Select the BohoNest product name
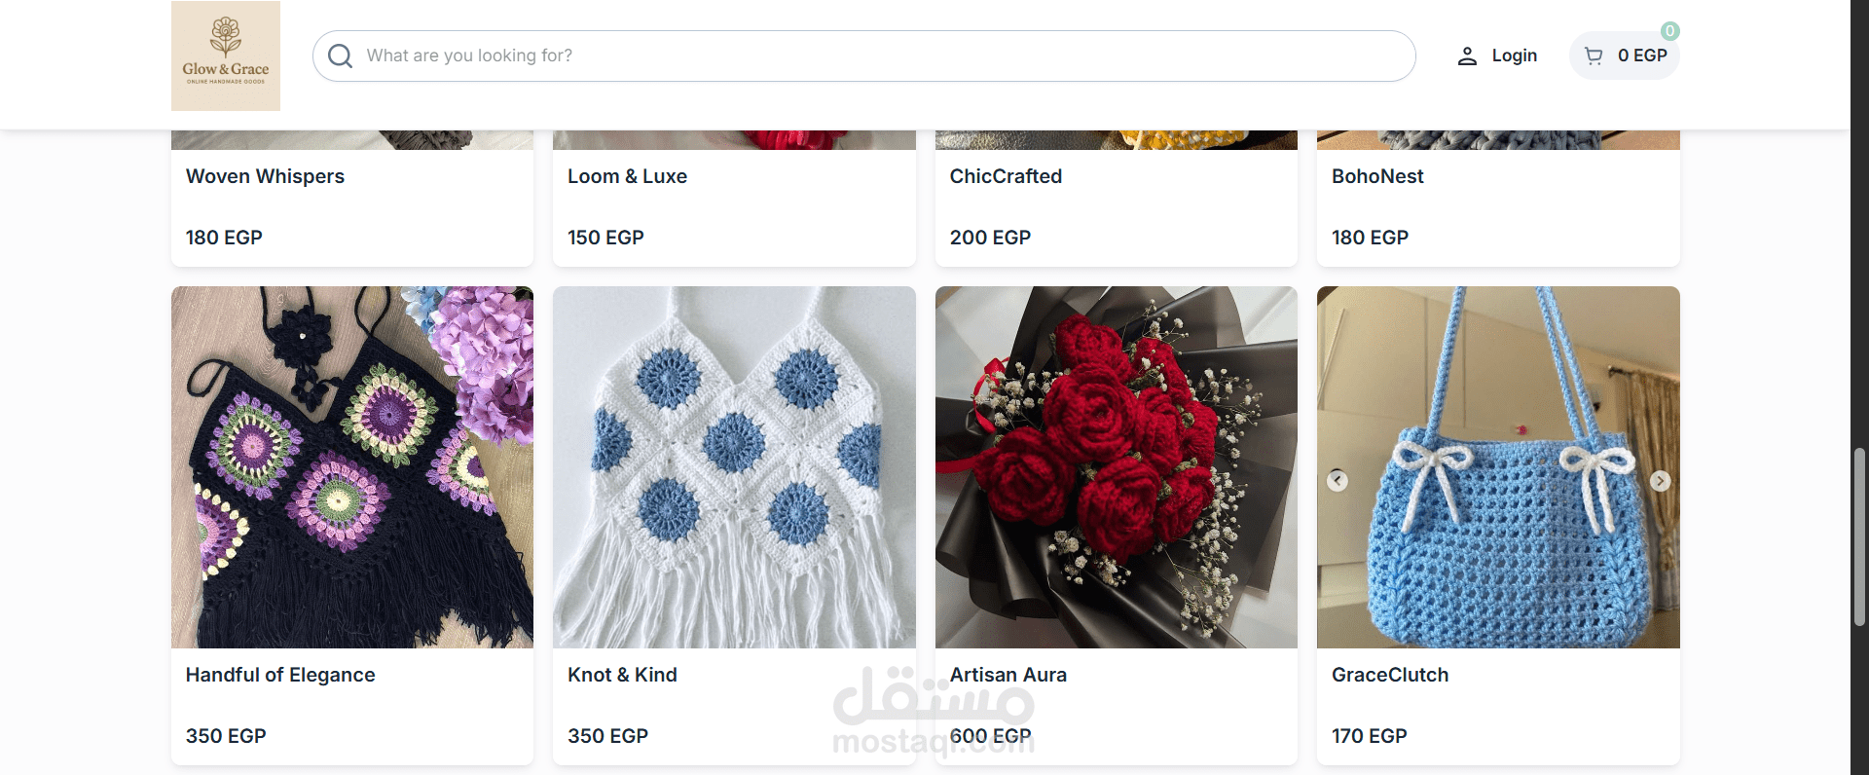1869x775 pixels. tap(1377, 176)
